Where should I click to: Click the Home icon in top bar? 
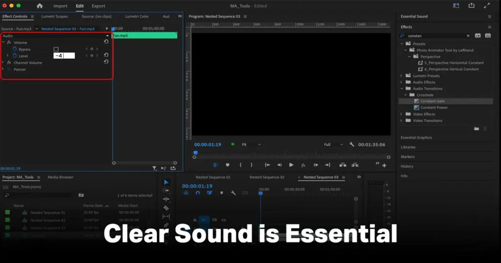coord(40,6)
